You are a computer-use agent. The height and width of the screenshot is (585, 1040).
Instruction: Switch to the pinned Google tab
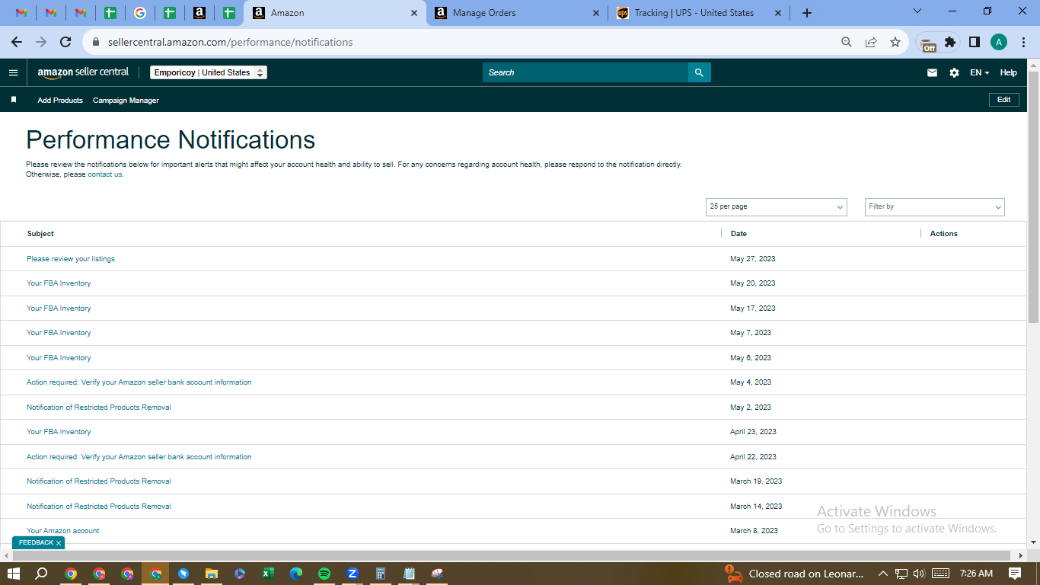point(140,13)
